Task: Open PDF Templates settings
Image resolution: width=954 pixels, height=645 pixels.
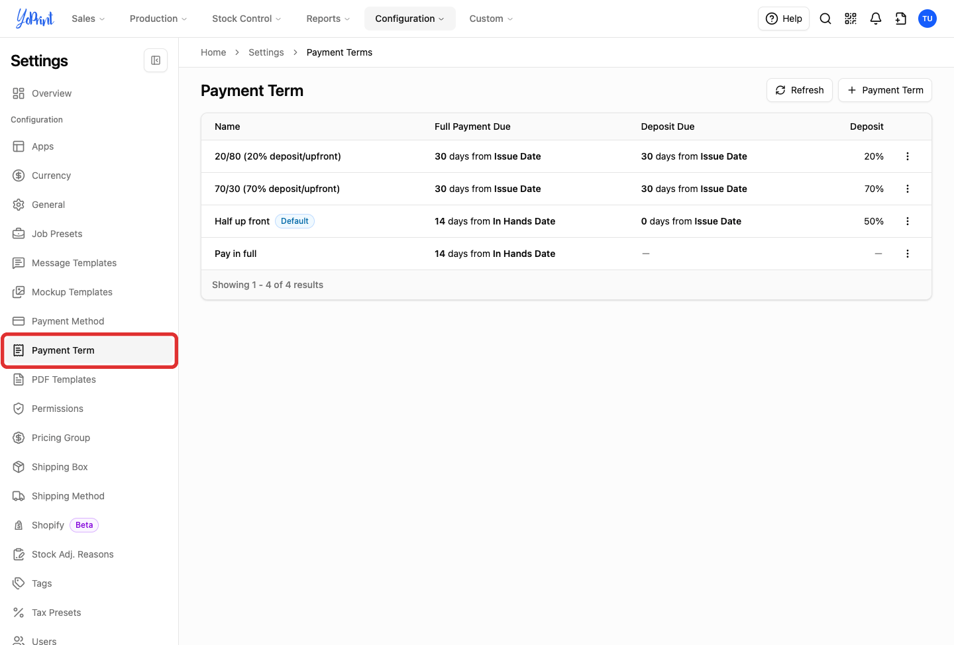Action: click(89, 379)
